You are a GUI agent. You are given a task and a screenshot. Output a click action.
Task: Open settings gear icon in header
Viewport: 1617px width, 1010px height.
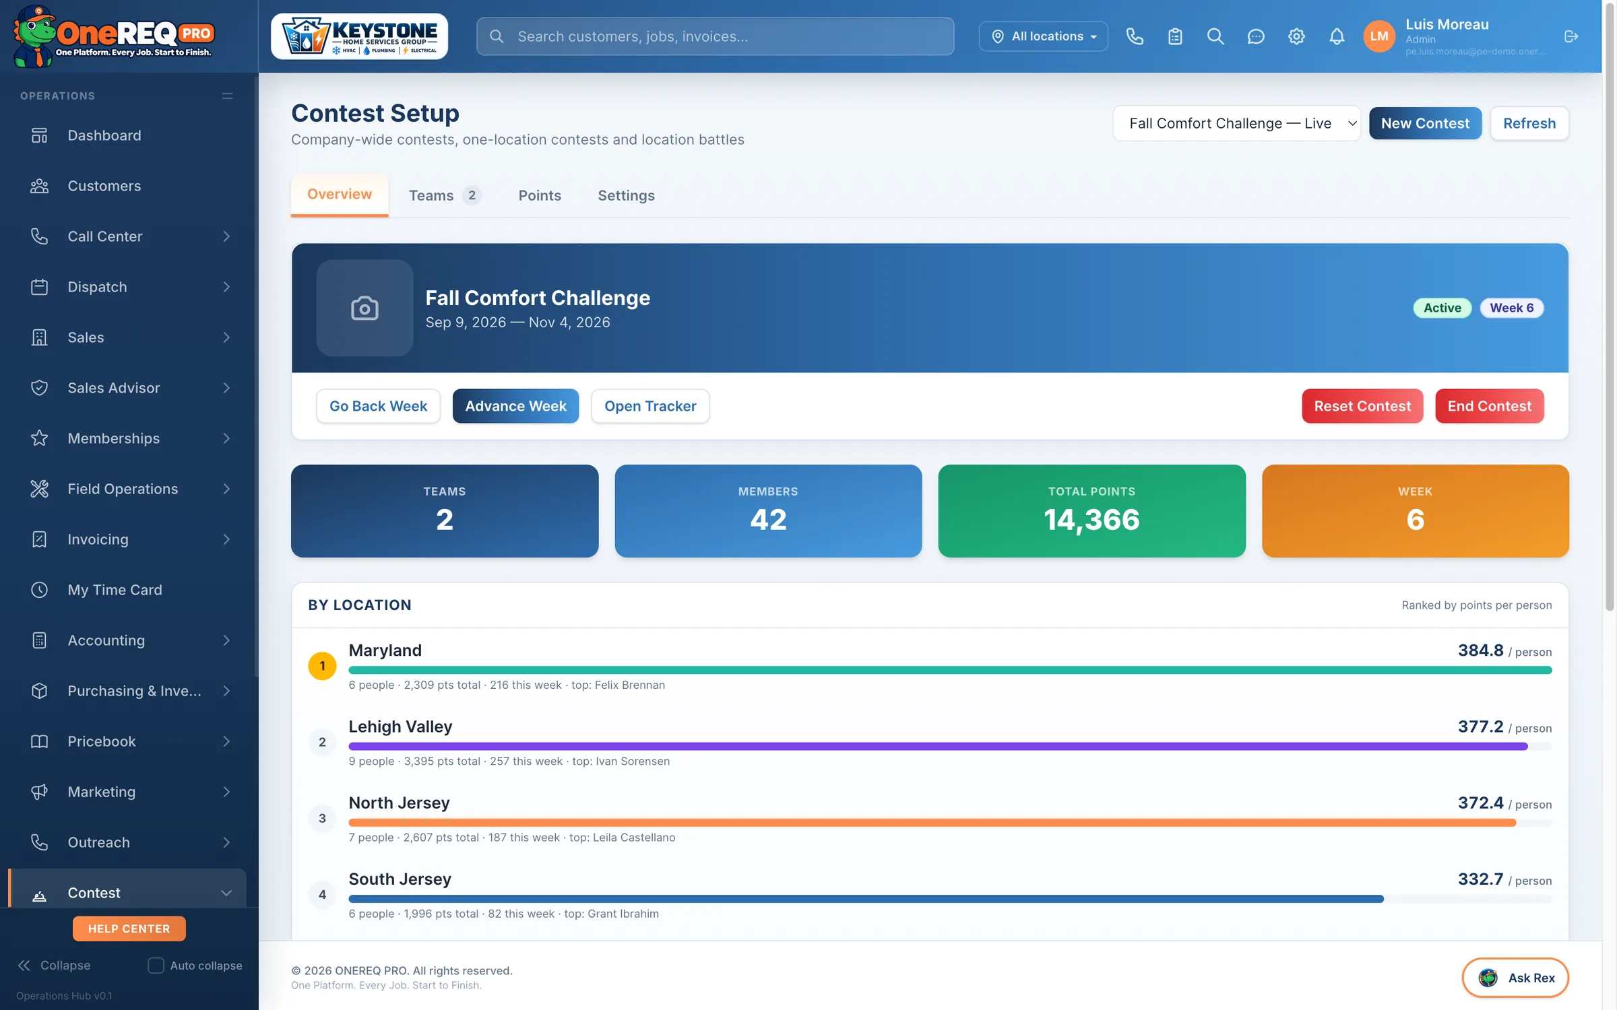tap(1296, 36)
